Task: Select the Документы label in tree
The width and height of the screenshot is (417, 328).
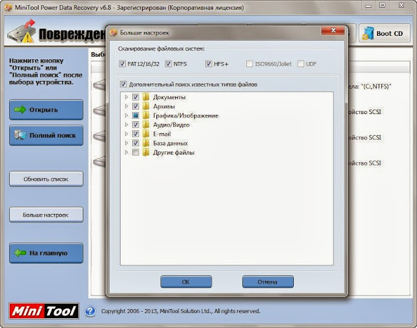Action: [x=169, y=97]
